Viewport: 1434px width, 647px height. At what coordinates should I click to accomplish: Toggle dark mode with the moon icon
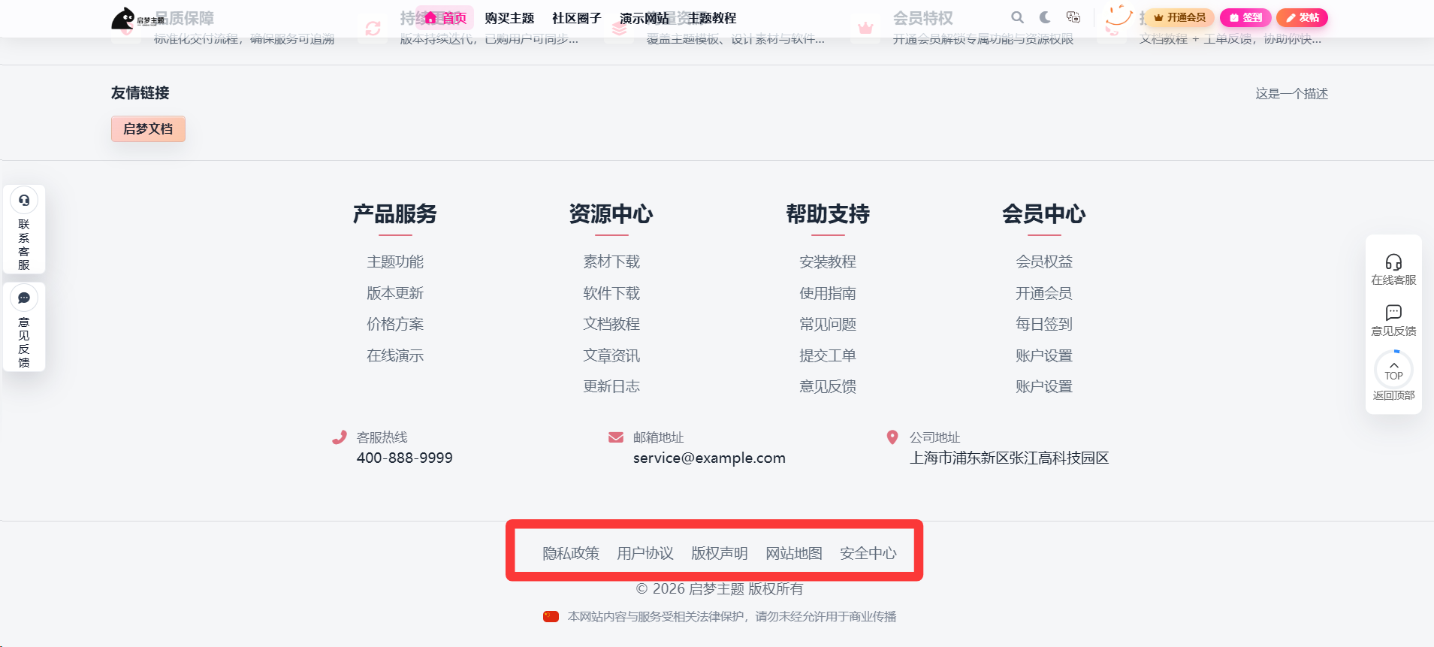[x=1045, y=17]
